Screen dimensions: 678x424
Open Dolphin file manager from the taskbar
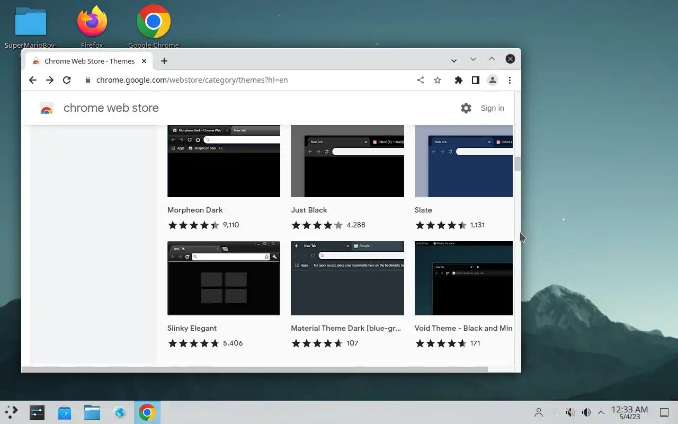point(92,412)
